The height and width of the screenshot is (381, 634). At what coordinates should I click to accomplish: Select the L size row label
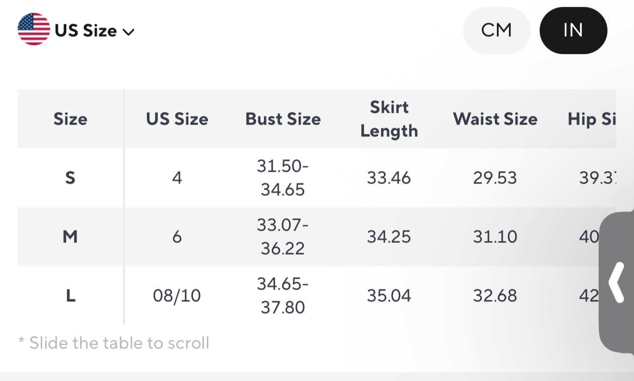tap(70, 296)
